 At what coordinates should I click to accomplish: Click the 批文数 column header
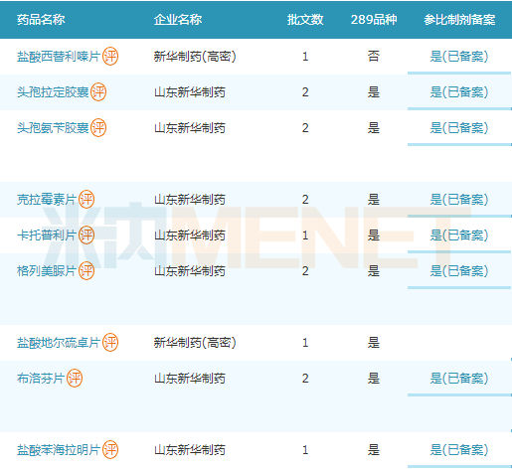(305, 20)
